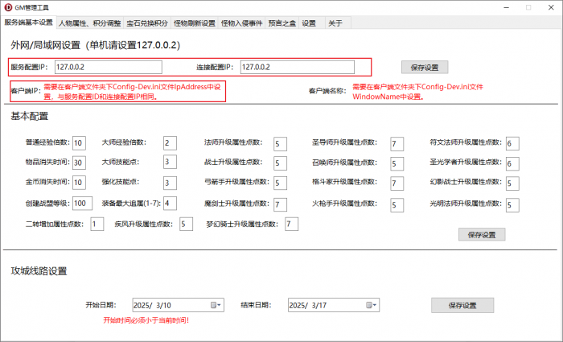Click 保存设置 in the 攻城线路设置 section
563x342 pixels.
(462, 305)
